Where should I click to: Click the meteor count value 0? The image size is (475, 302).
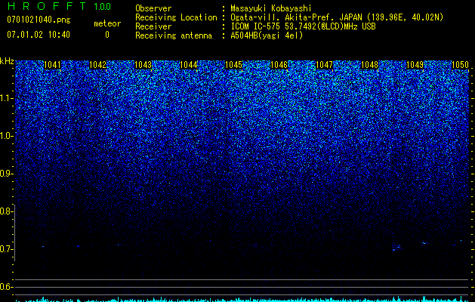pos(107,35)
